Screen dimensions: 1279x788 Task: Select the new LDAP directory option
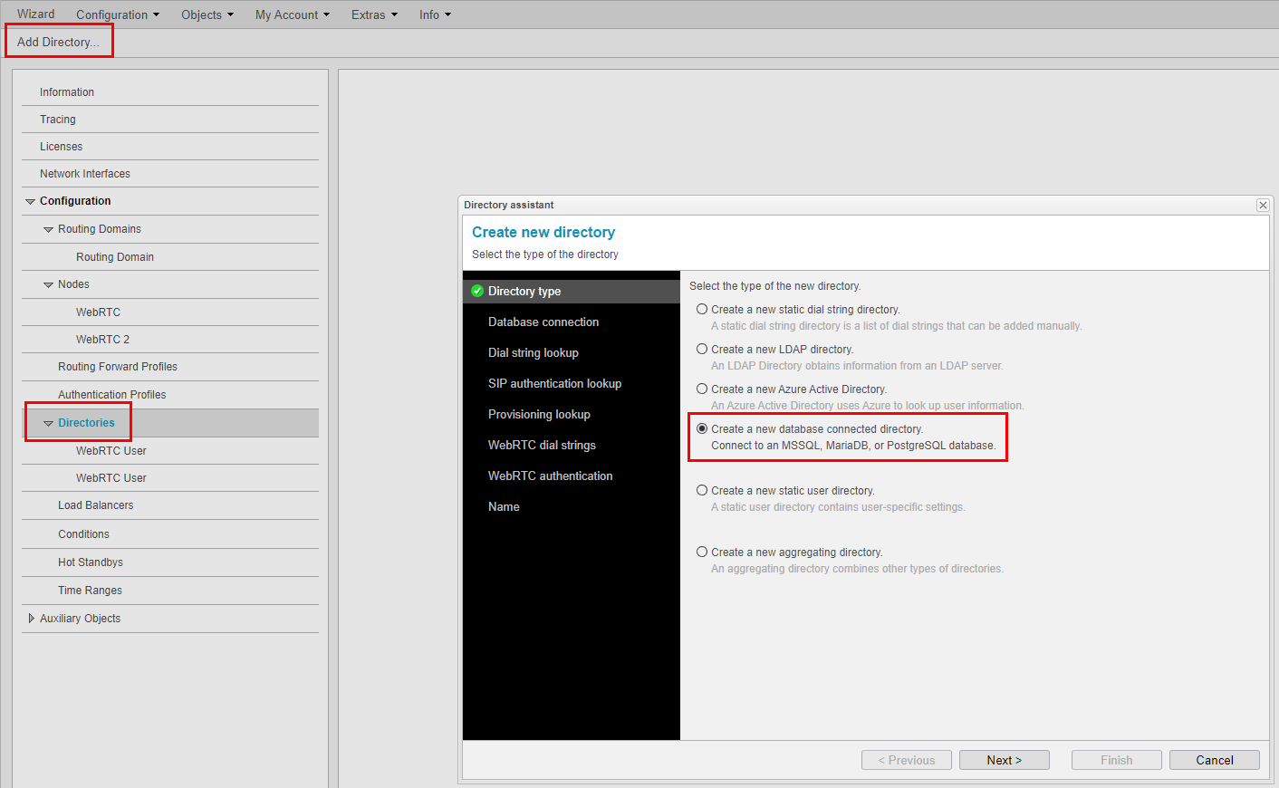(x=702, y=349)
